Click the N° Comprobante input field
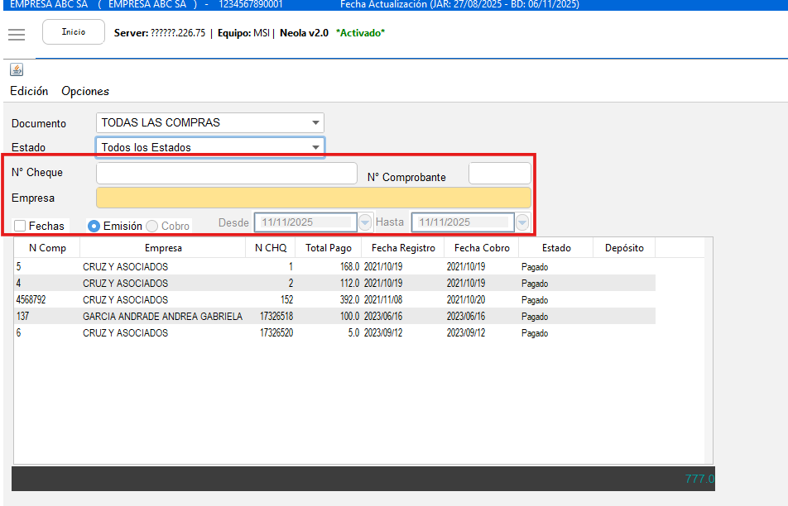The image size is (788, 506). click(x=499, y=174)
